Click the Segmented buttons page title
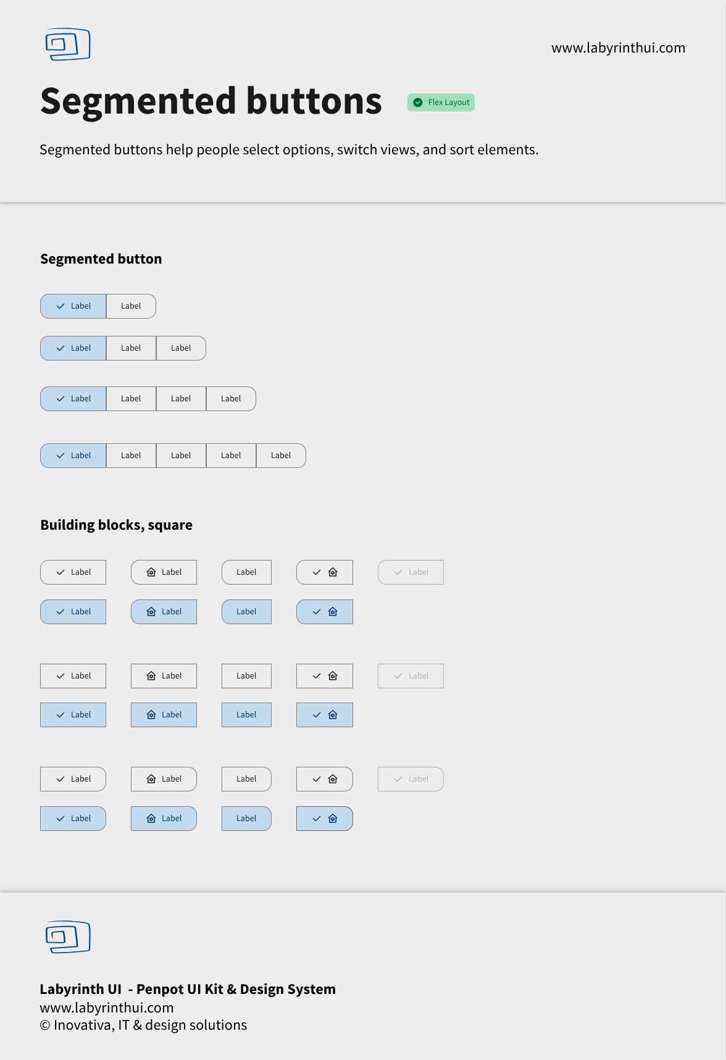726x1060 pixels. pyautogui.click(x=211, y=101)
